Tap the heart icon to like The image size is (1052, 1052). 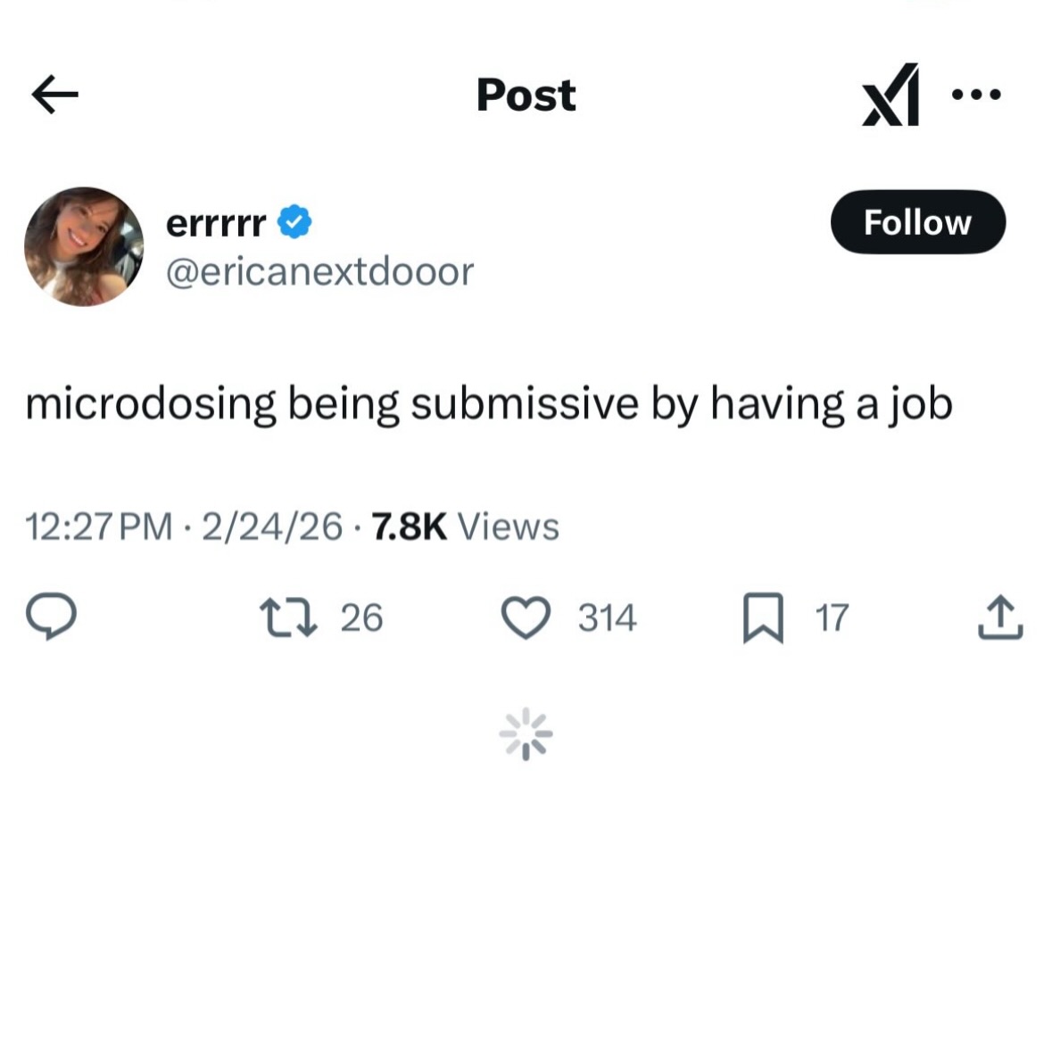(526, 617)
